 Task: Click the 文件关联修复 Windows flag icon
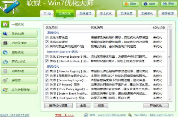(x=5, y=90)
